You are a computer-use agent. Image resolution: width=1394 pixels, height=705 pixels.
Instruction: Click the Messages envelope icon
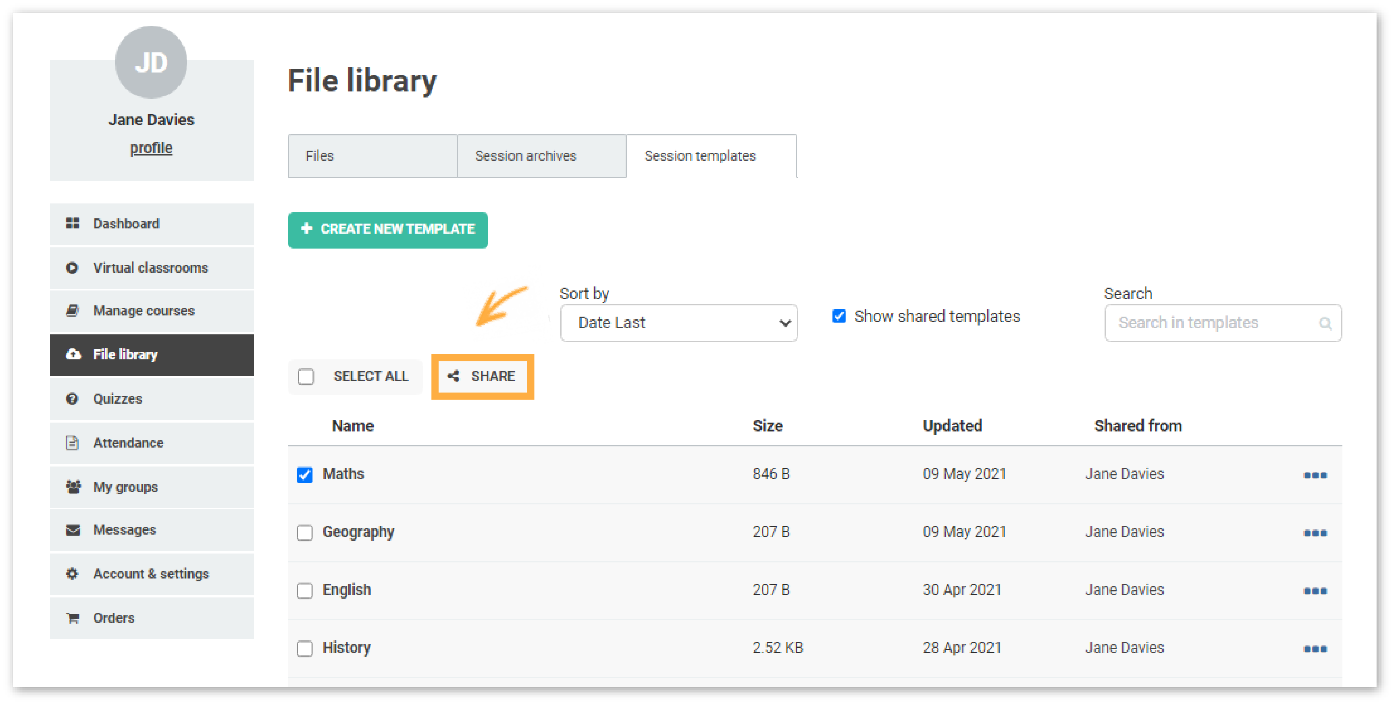[73, 530]
